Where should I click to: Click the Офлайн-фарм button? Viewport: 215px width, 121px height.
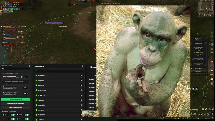[198, 69]
